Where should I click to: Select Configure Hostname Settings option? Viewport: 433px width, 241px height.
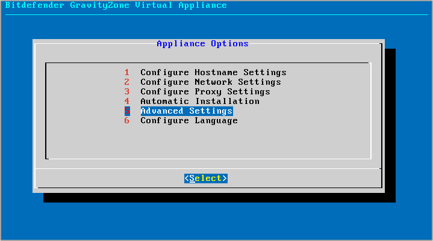point(205,73)
